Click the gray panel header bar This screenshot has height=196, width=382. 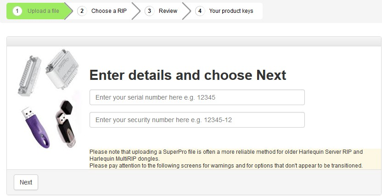[x=194, y=41]
